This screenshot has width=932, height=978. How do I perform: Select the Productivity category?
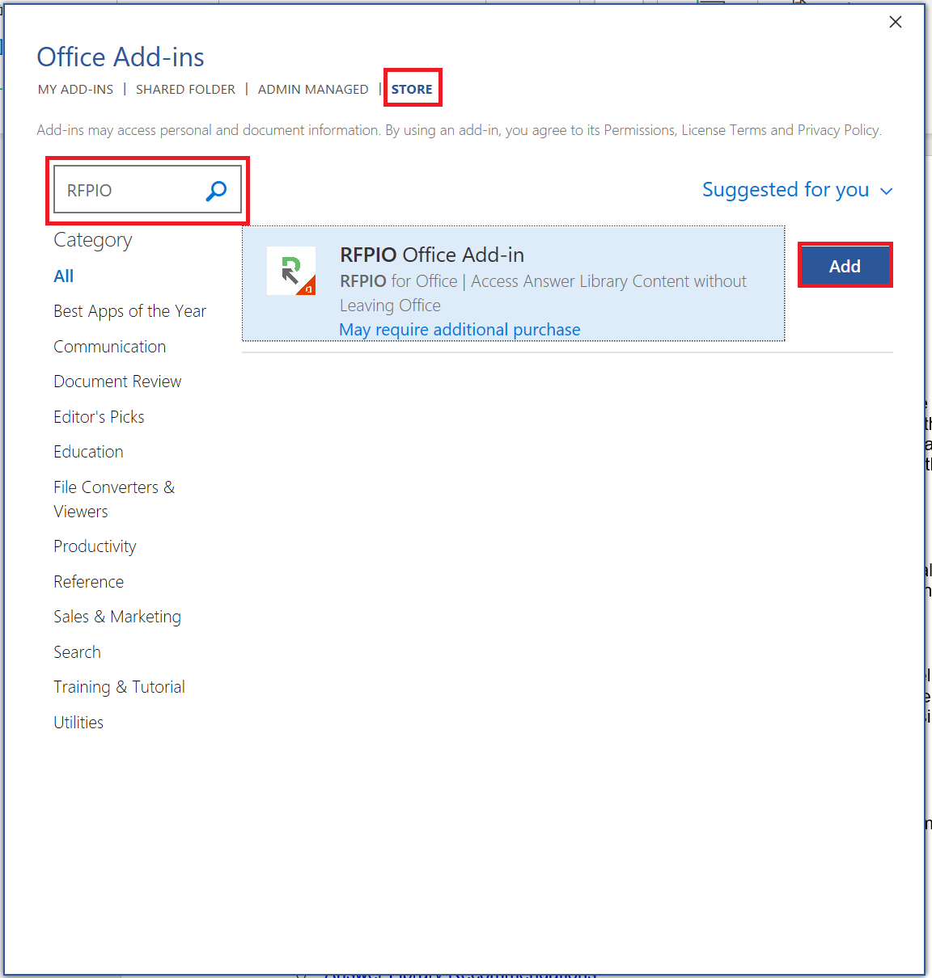(95, 546)
